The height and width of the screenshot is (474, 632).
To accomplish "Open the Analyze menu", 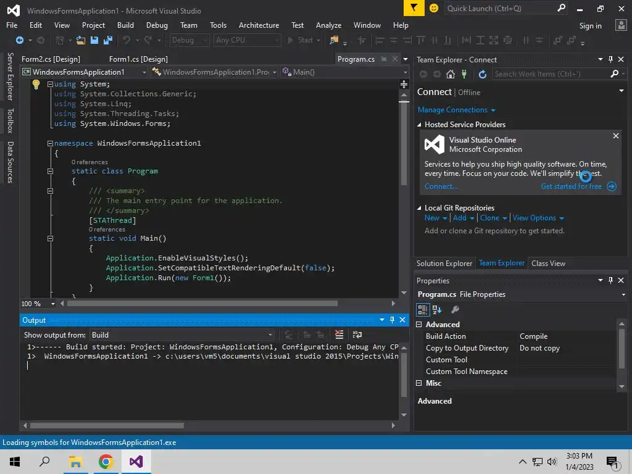I will [x=328, y=25].
